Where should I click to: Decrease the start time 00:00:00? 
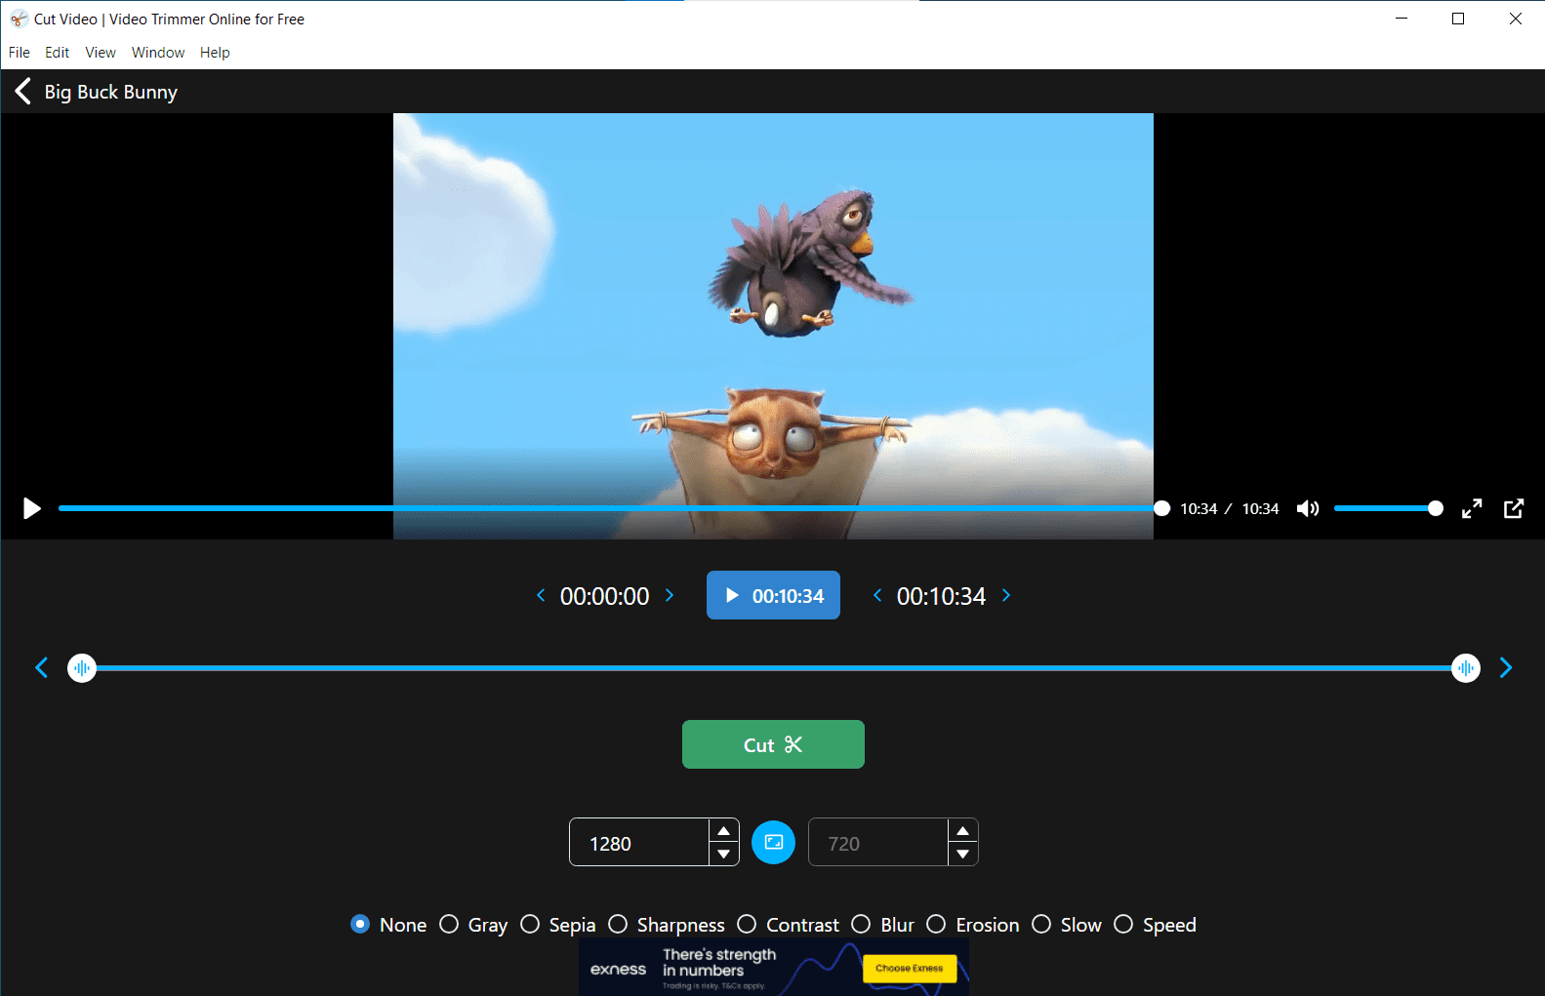pos(541,595)
